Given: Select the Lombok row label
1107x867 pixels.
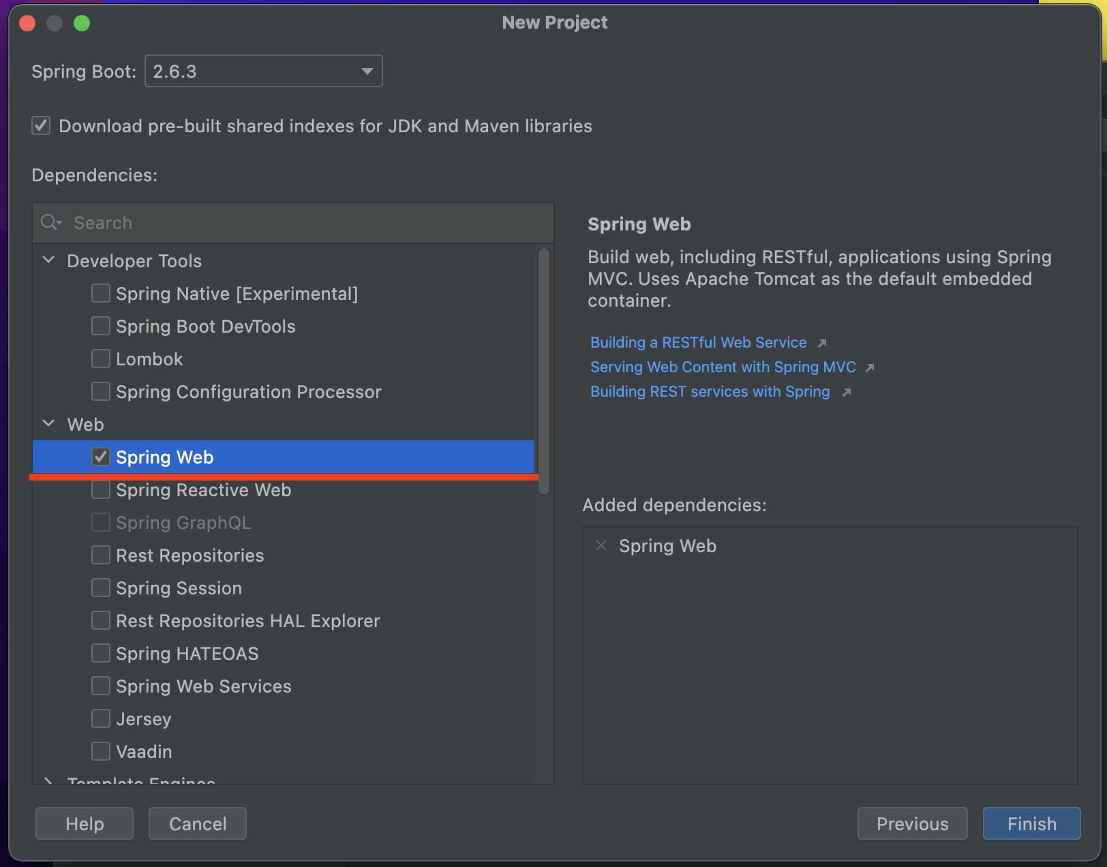Looking at the screenshot, I should click(x=149, y=359).
